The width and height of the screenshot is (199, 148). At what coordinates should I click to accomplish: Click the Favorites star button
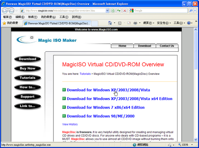10,23
